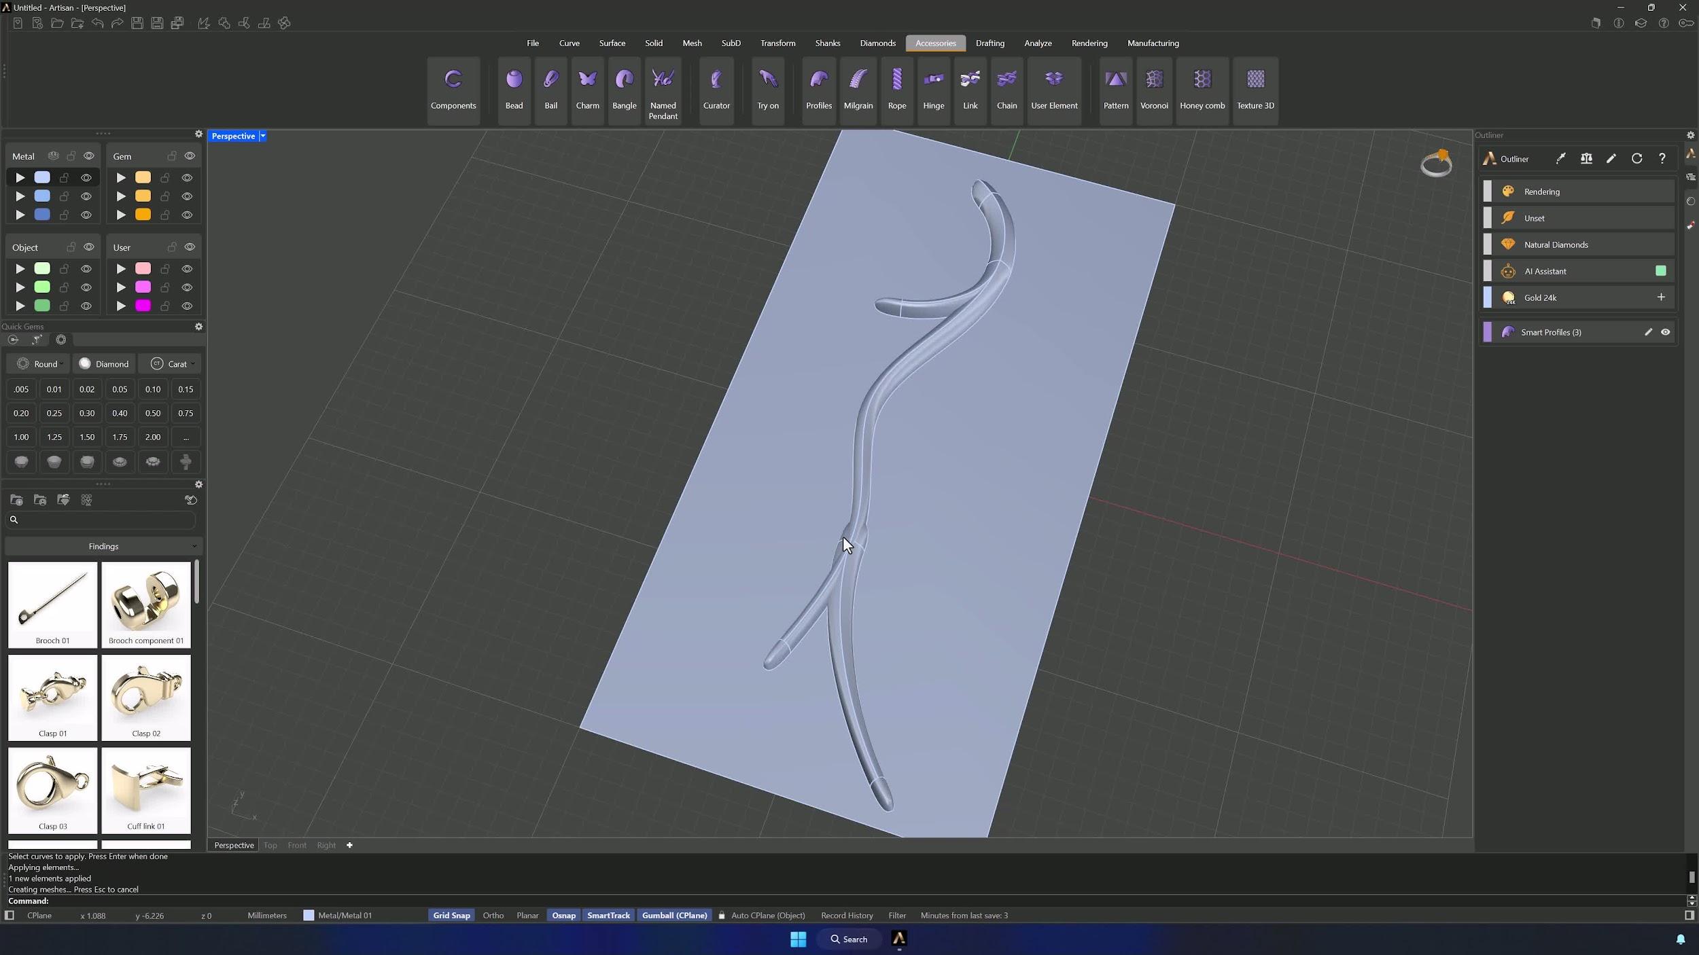The height and width of the screenshot is (955, 1699).
Task: Open the Chain tool
Action: click(x=1006, y=90)
